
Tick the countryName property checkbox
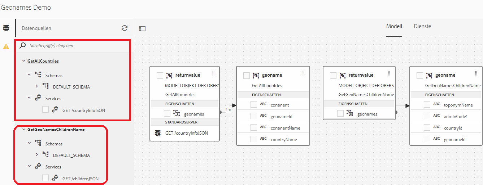[254, 139]
